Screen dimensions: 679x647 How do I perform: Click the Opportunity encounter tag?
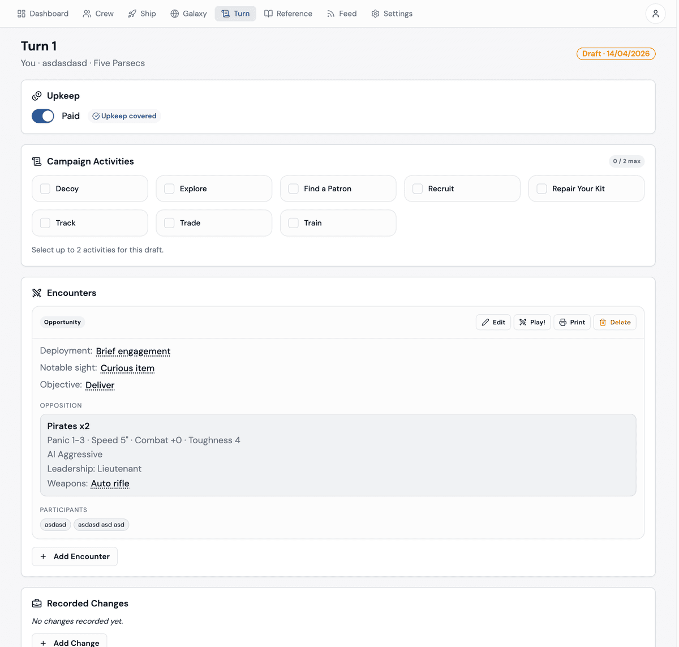62,322
